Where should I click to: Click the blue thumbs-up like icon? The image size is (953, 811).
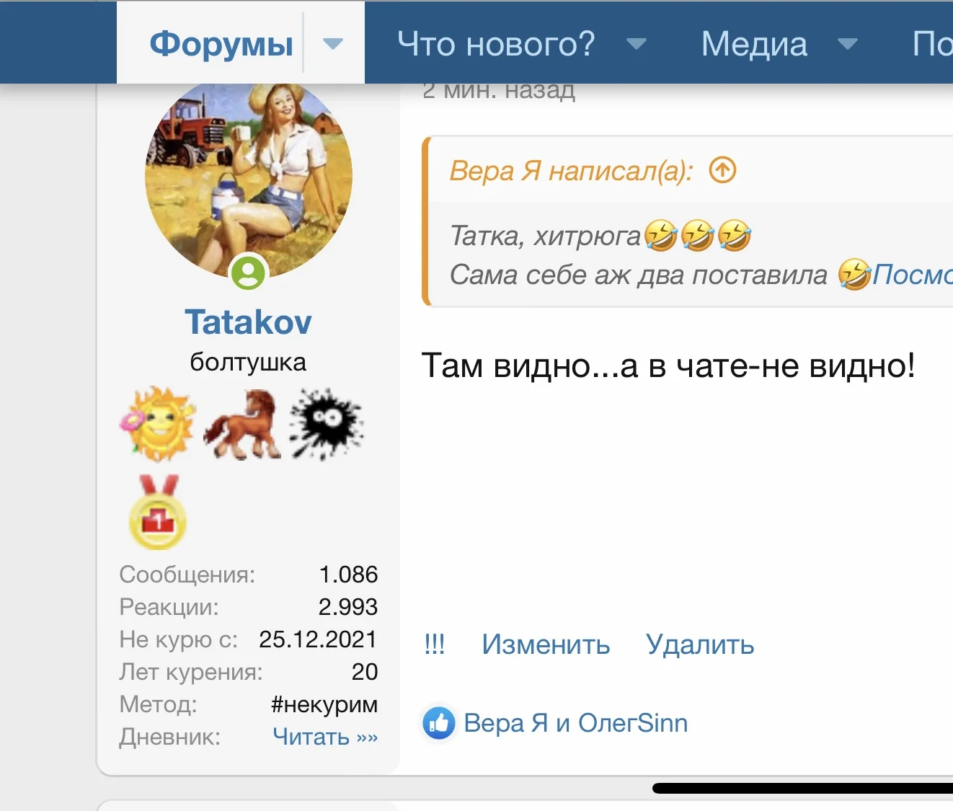tap(438, 722)
